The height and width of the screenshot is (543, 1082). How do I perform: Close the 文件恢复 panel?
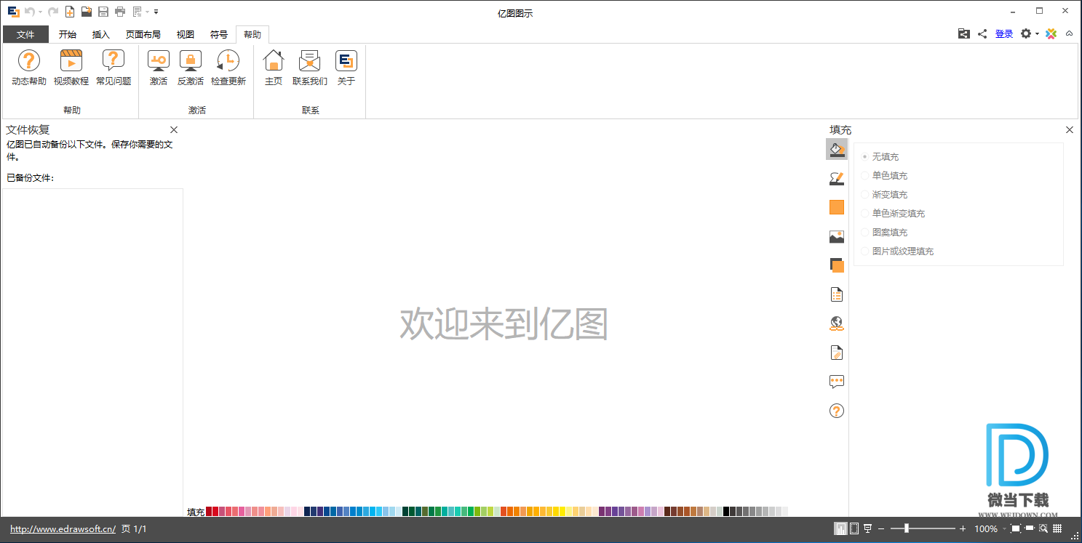[174, 129]
